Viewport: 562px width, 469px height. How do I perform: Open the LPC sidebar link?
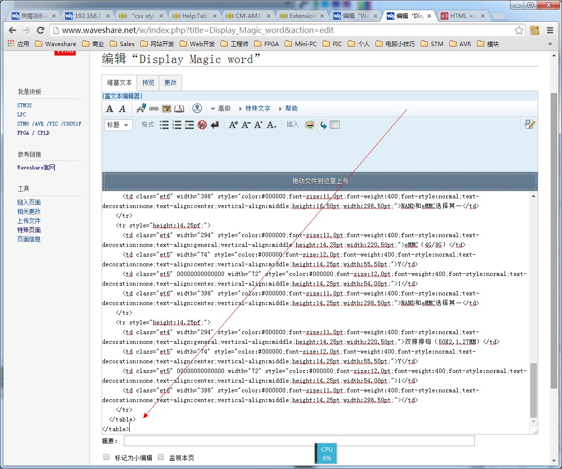point(21,114)
